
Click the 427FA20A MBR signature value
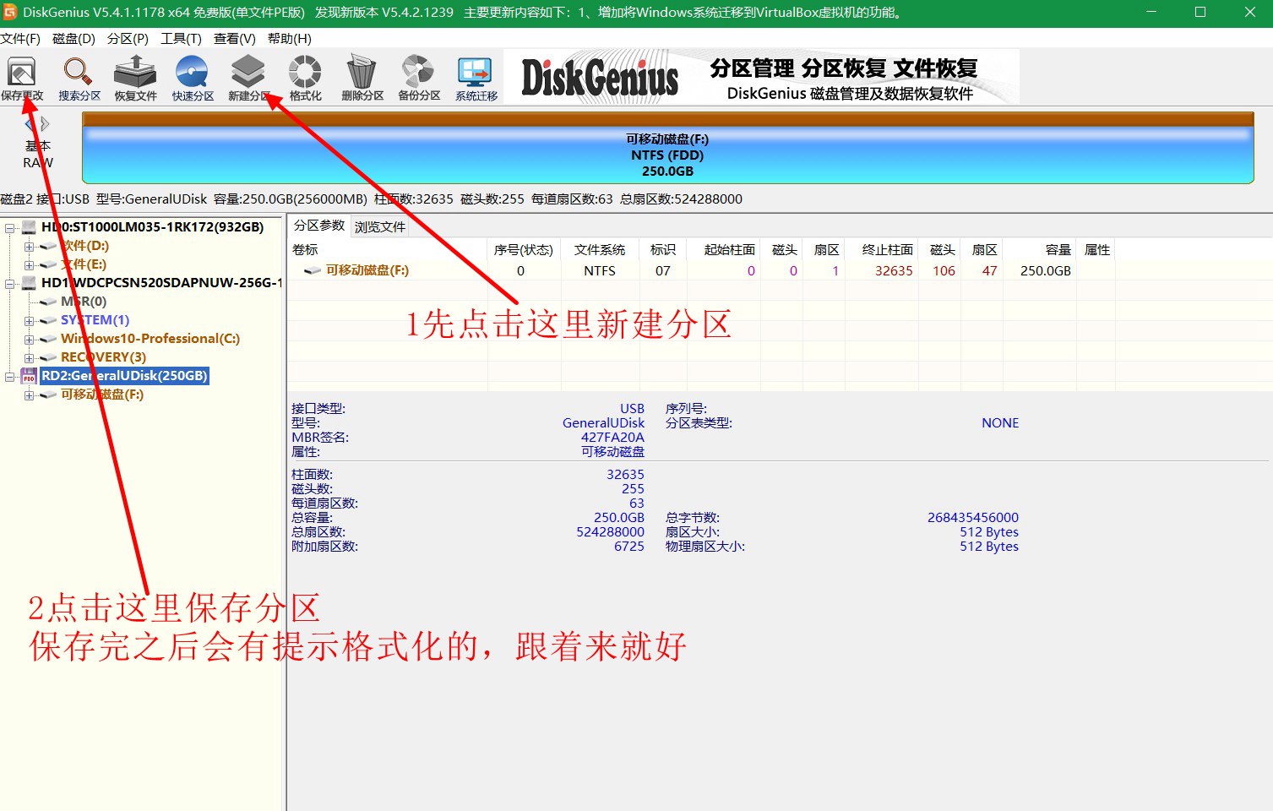pyautogui.click(x=612, y=438)
